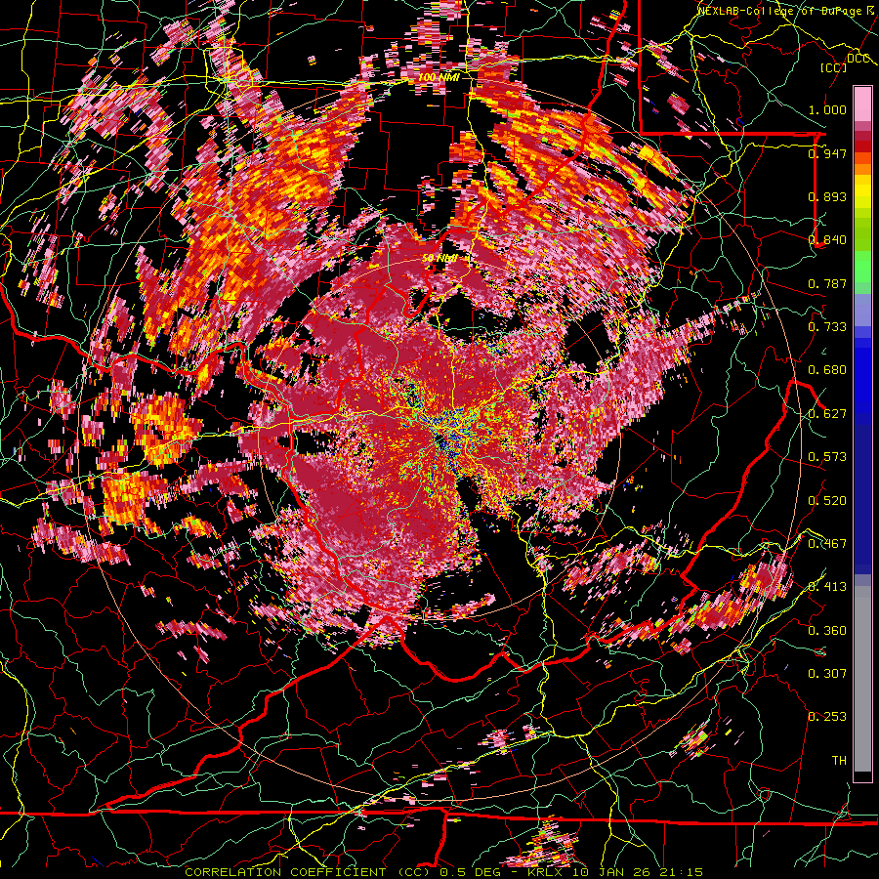Click the 100 NMI range ring label
Screen dimensions: 879x879
tap(439, 77)
